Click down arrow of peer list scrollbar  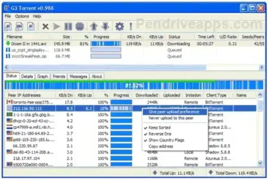(260, 163)
